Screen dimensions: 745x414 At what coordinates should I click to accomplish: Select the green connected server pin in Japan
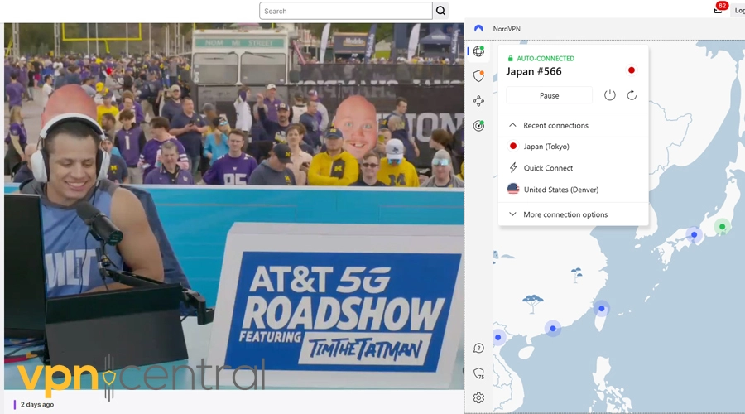[x=722, y=227]
